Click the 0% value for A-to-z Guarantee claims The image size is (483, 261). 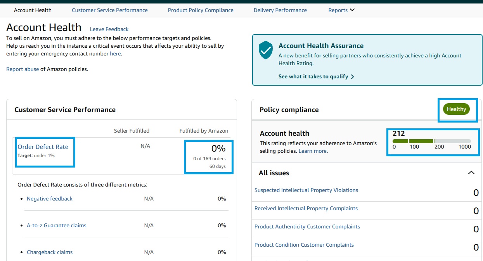click(222, 225)
